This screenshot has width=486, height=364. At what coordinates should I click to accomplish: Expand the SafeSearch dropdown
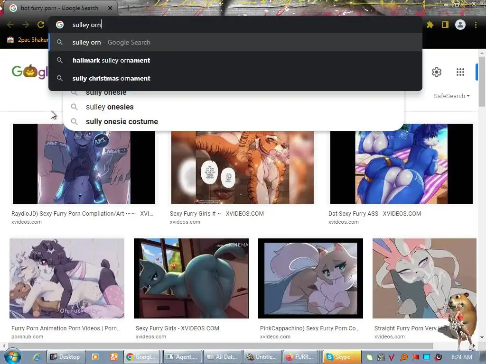point(452,96)
